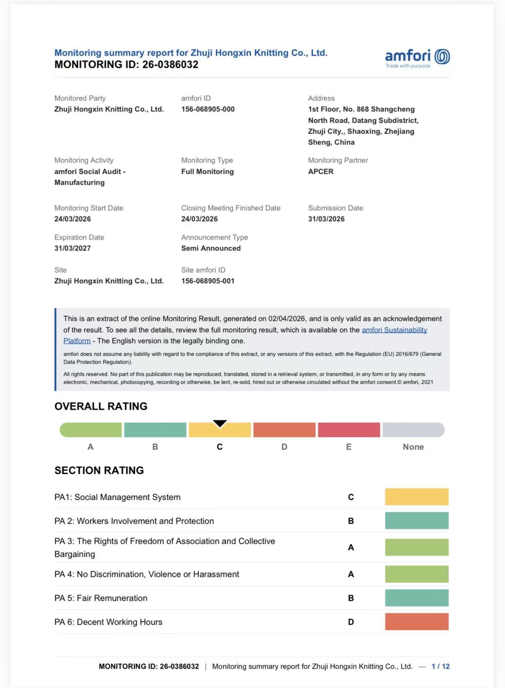Click PA 3 Freedom of Association color bar
The image size is (505, 688).
[x=417, y=547]
